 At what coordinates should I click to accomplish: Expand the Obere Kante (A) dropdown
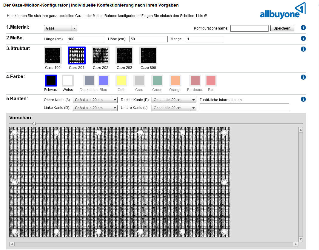[x=95, y=100]
